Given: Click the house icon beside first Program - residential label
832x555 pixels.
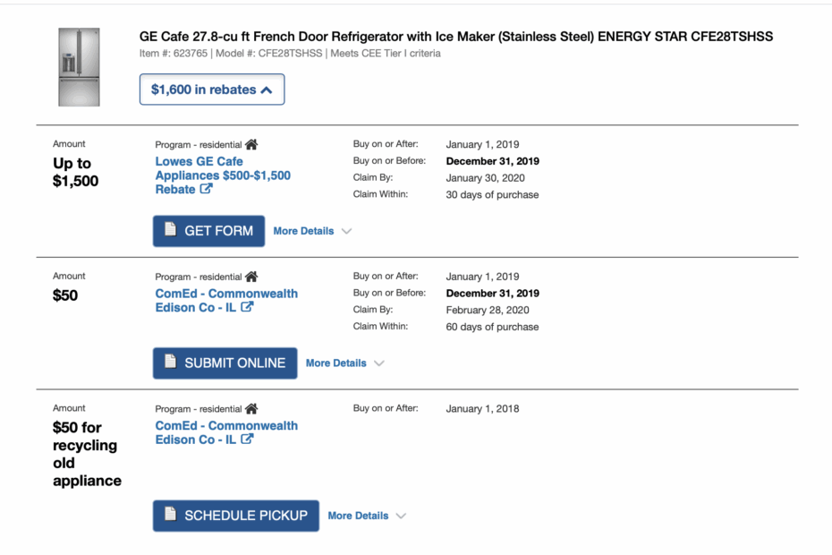Looking at the screenshot, I should coord(250,143).
